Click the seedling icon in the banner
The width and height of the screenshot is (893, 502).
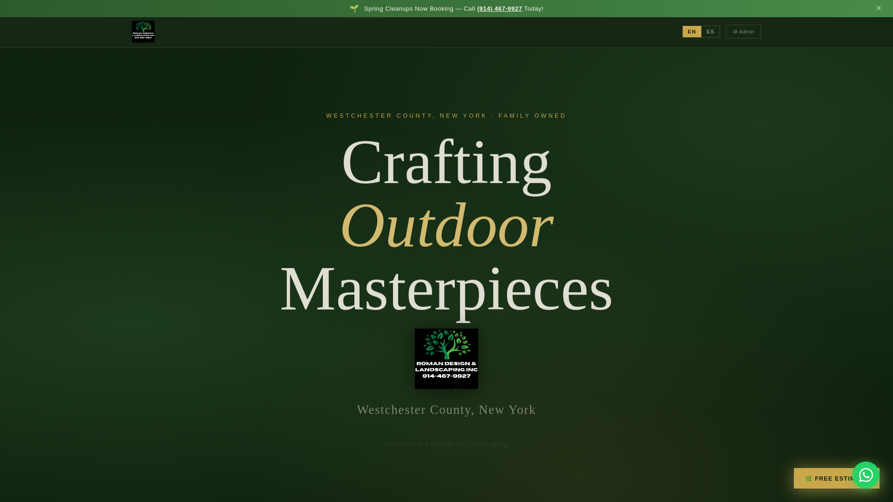[354, 8]
